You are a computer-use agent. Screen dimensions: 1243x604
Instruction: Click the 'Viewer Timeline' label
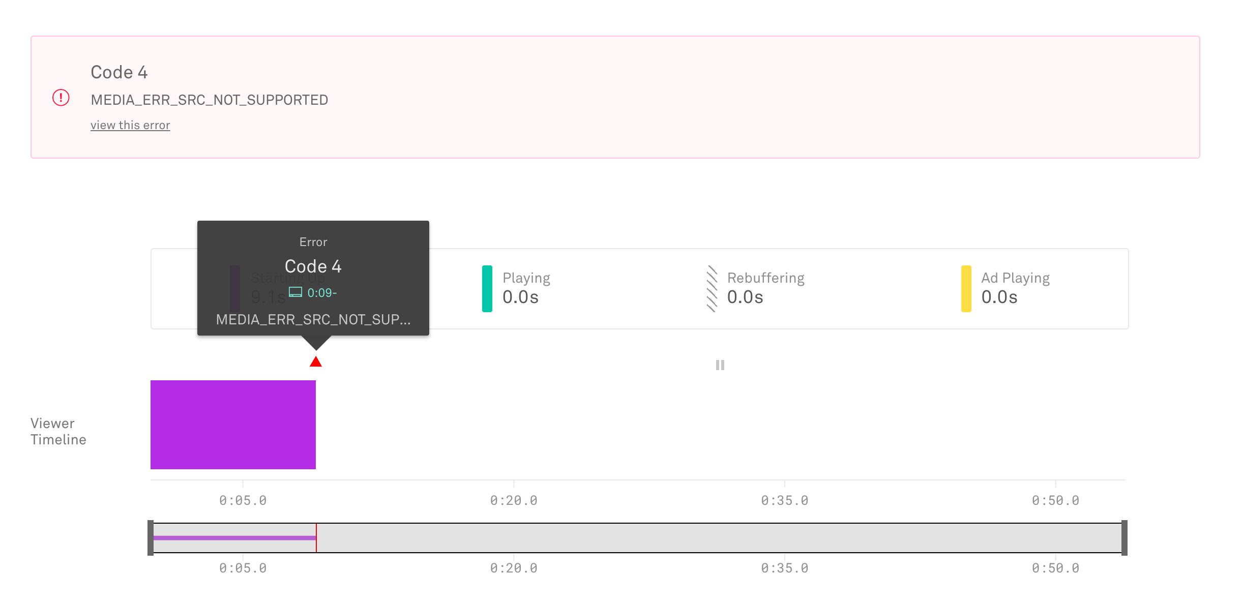pos(58,431)
